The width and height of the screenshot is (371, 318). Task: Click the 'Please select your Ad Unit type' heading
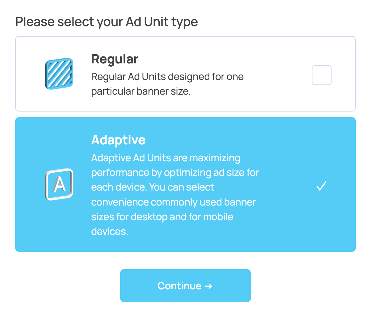click(x=107, y=22)
